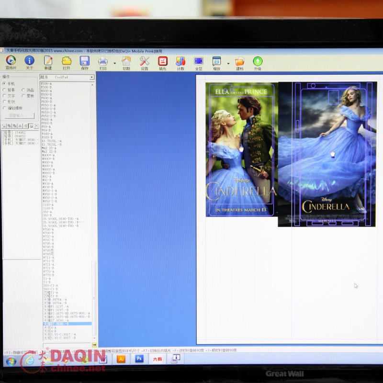Select the highlighted 大神X7 8690-B model

(x=68, y=324)
